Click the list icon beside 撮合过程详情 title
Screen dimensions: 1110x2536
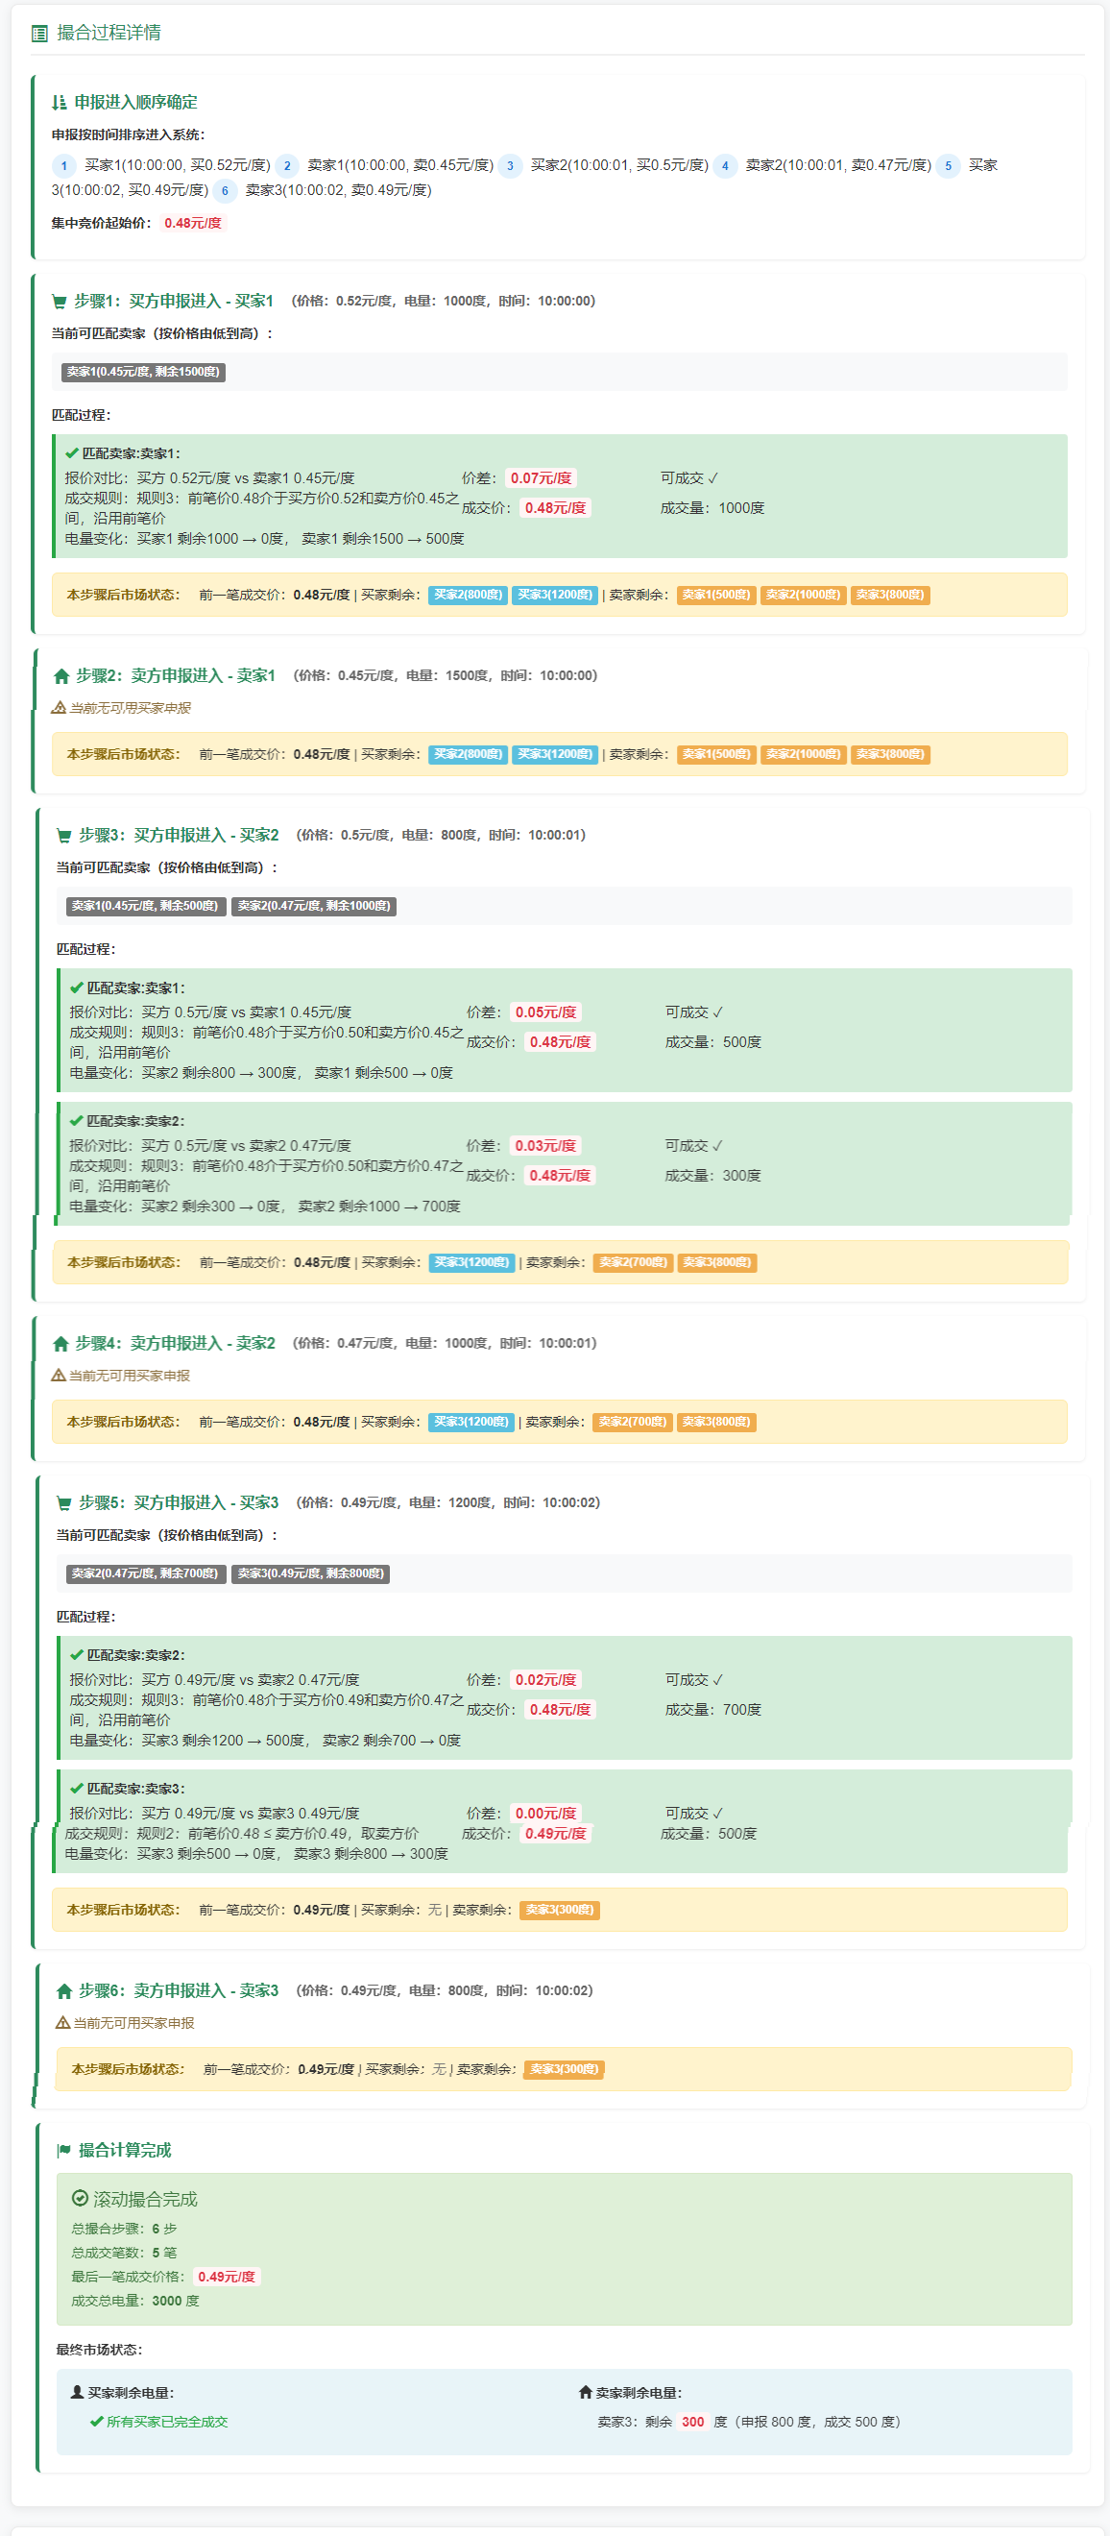(39, 34)
